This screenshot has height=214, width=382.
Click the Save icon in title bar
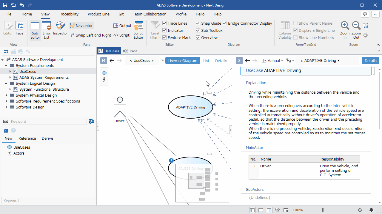[5, 5]
